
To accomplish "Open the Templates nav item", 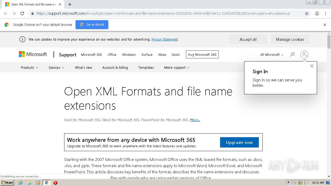I will click(146, 67).
